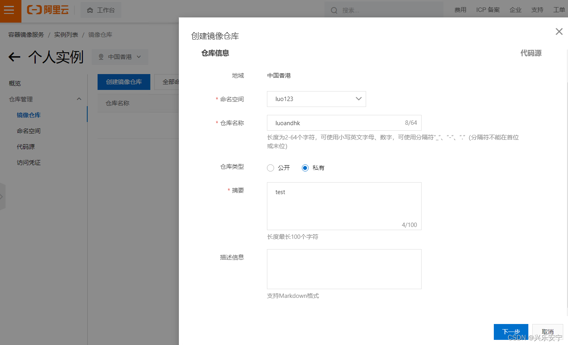
Task: Toggle the 仓库类型 public option off
Action: tap(271, 168)
